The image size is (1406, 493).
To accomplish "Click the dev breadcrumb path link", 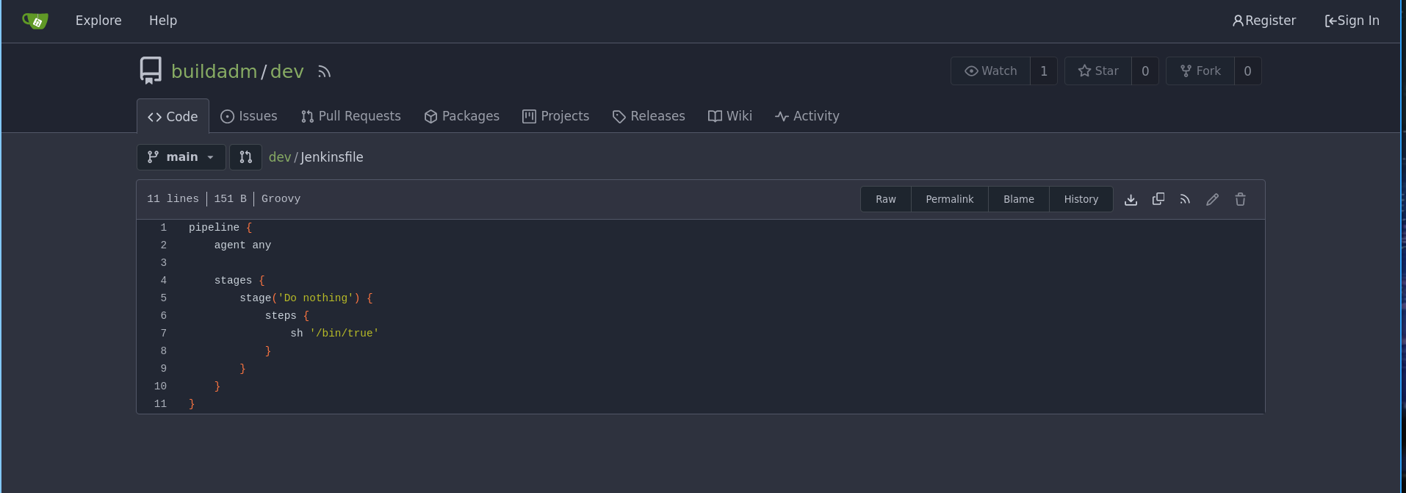I will coord(280,157).
